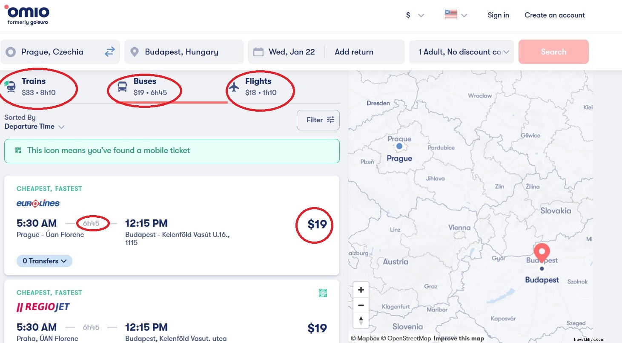Switch to the Flights tab
622x343 pixels.
pos(258,85)
